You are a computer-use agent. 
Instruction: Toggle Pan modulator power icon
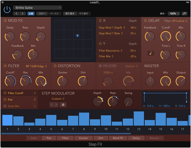(x=5, y=100)
